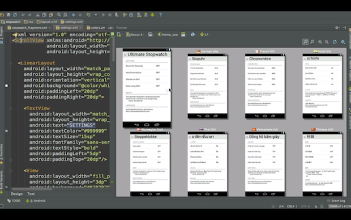Collapse the LinearLayout code block
Image resolution: width=351 pixels, height=220 pixels.
11,64
